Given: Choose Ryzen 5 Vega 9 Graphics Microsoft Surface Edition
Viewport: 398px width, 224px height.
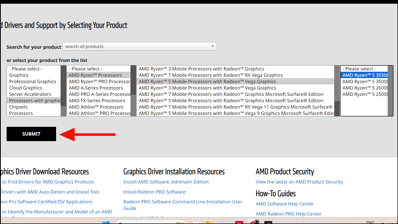Looking at the screenshot, I should point(236,113).
